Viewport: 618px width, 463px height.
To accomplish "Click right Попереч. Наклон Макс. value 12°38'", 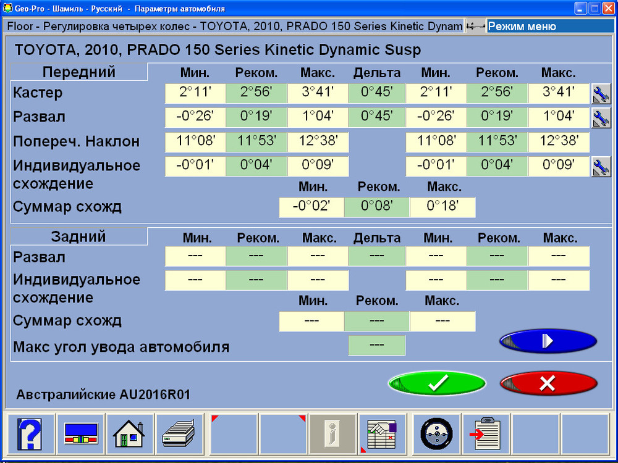I will tap(559, 142).
